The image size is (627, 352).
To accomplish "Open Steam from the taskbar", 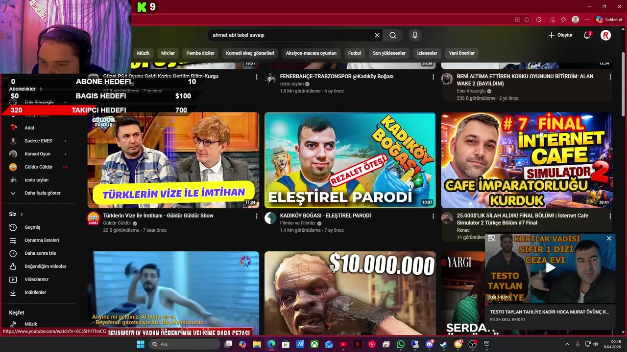I will (443, 344).
